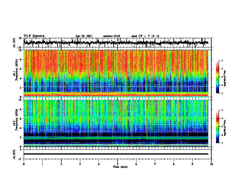Click the time axis tick label "1"

click(42, 164)
